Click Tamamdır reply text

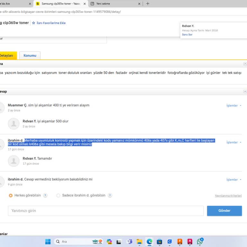pos(45,159)
